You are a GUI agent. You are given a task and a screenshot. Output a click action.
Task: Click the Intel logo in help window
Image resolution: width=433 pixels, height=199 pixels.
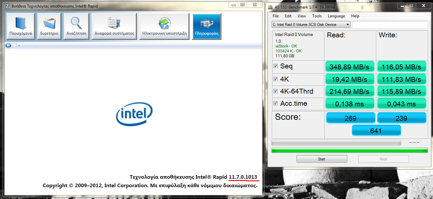(134, 114)
